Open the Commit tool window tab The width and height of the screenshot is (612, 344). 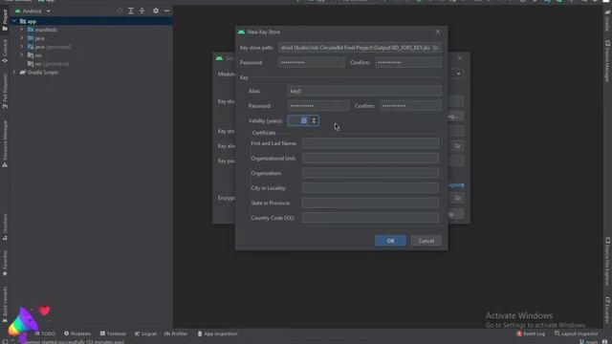tap(5, 51)
